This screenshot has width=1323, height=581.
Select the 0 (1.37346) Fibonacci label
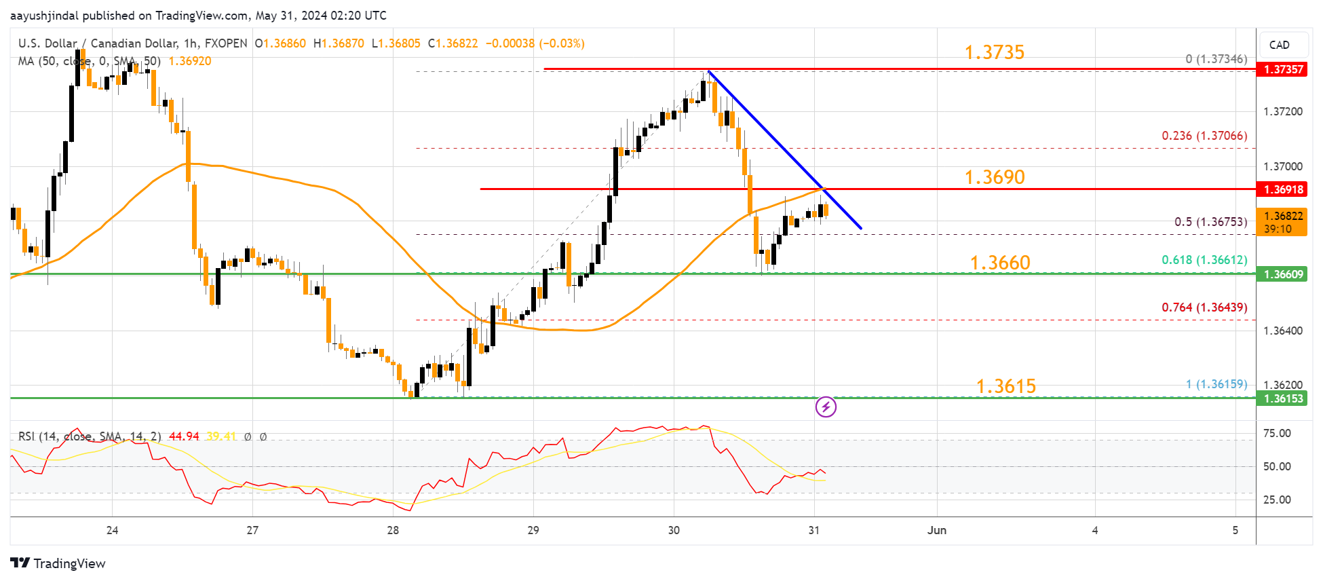1216,59
